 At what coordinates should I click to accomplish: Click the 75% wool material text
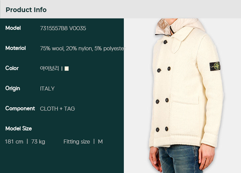pyautogui.click(x=52, y=49)
